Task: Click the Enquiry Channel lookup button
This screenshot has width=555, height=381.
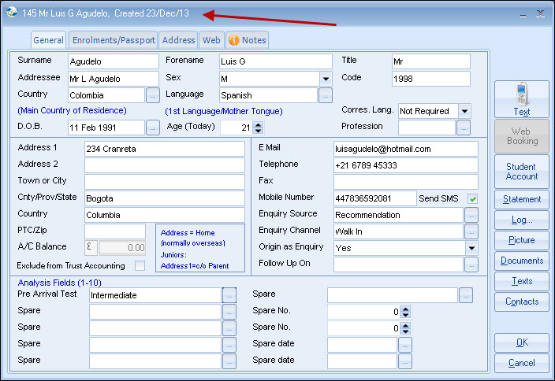Action: (x=471, y=231)
